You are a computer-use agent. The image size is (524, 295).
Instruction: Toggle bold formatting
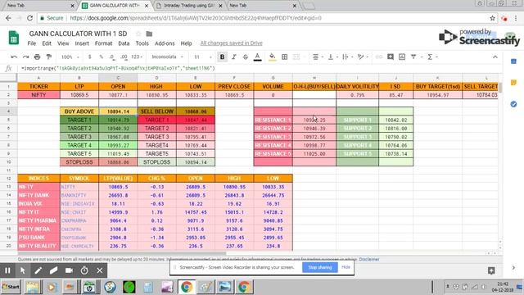tap(222, 57)
